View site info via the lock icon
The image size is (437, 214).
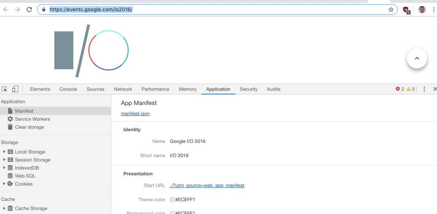[43, 9]
